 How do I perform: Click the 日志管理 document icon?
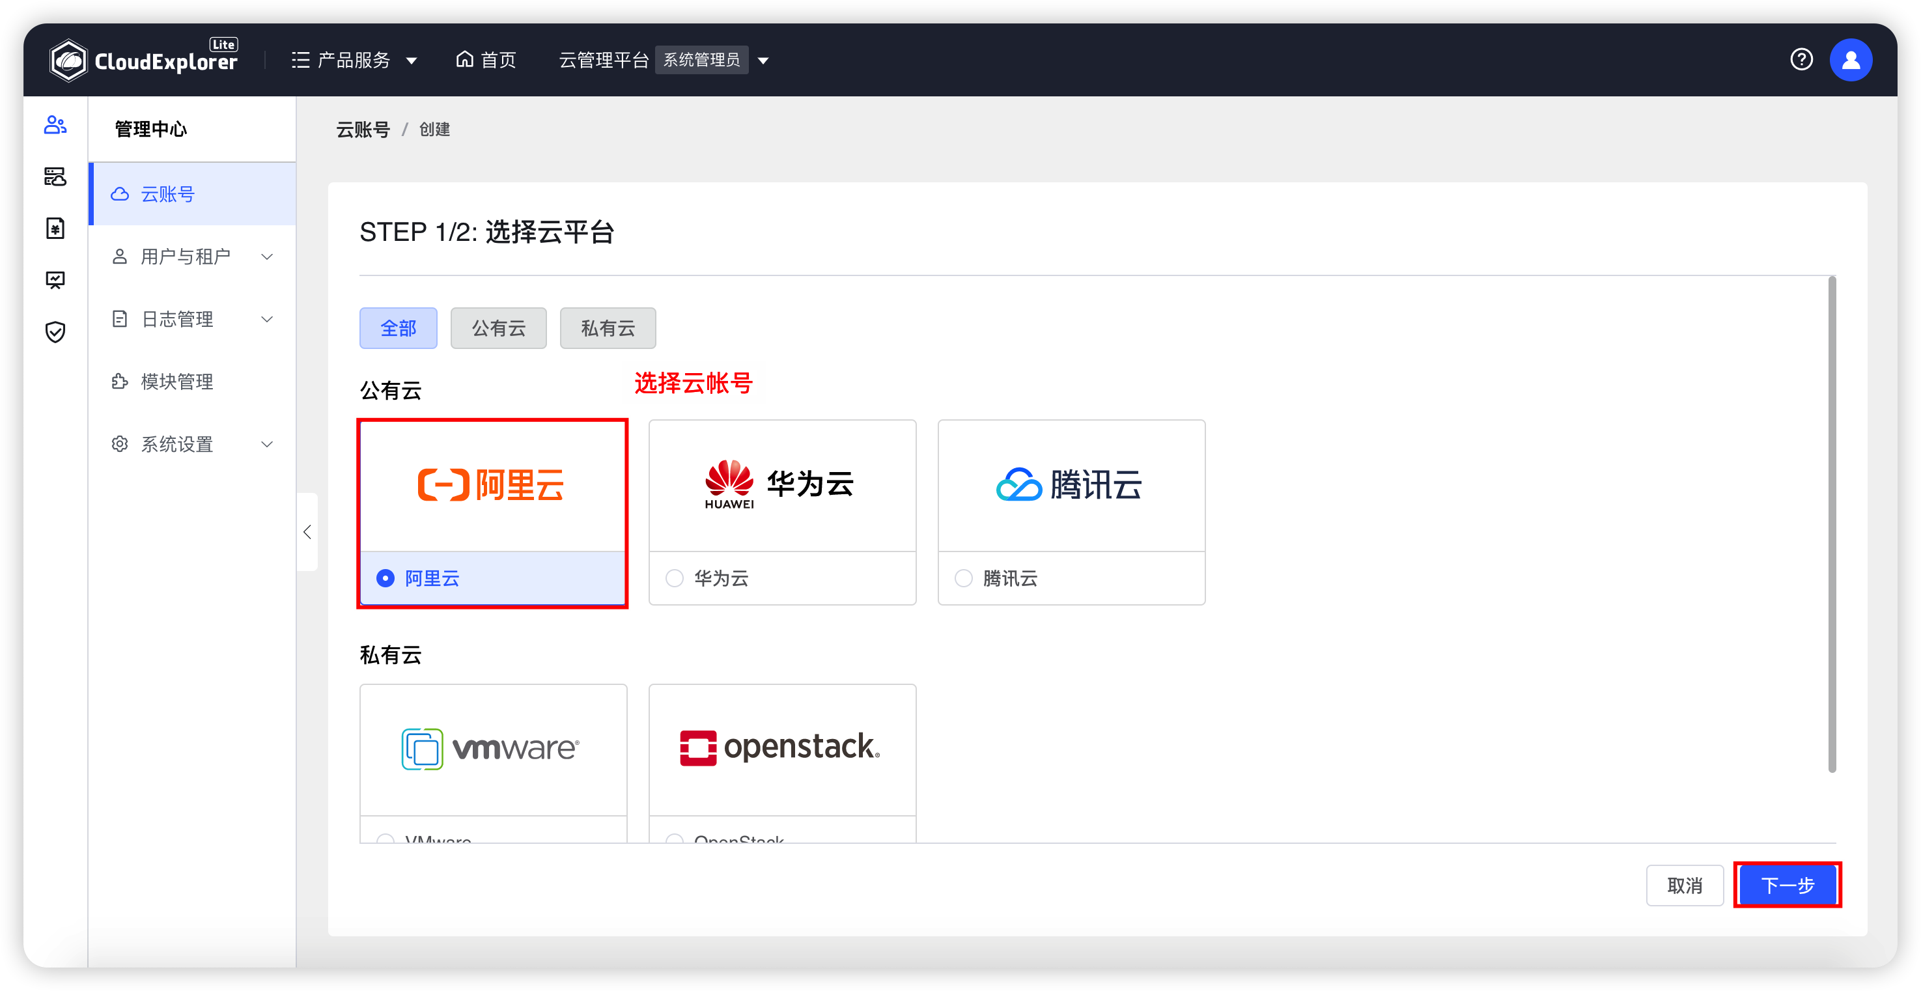(119, 319)
